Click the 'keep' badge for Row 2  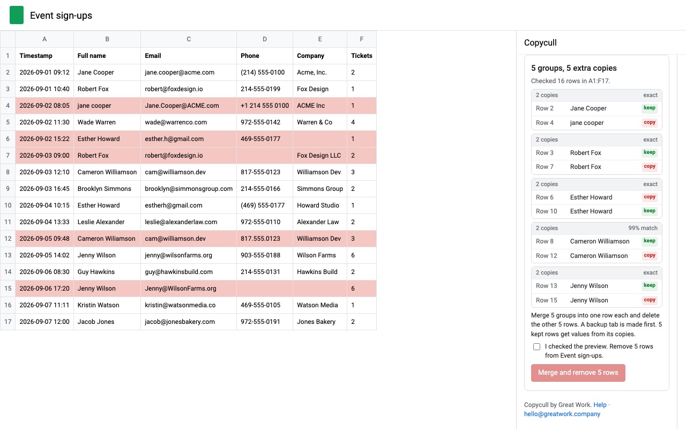(650, 108)
